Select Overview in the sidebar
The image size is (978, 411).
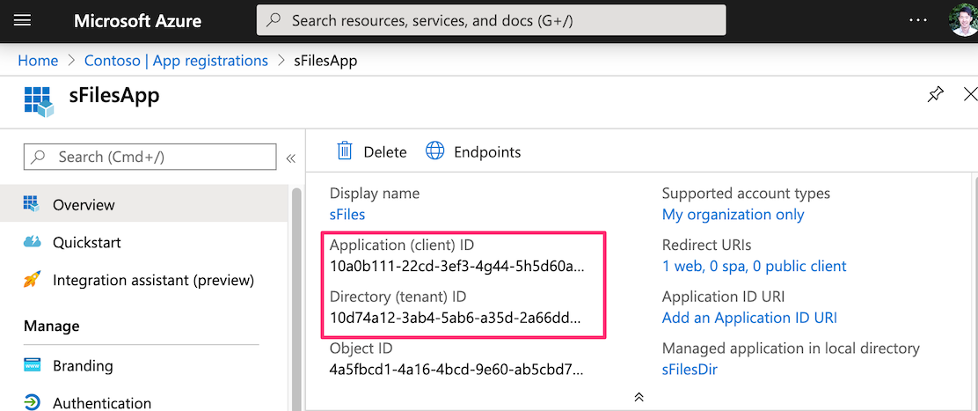coord(143,204)
